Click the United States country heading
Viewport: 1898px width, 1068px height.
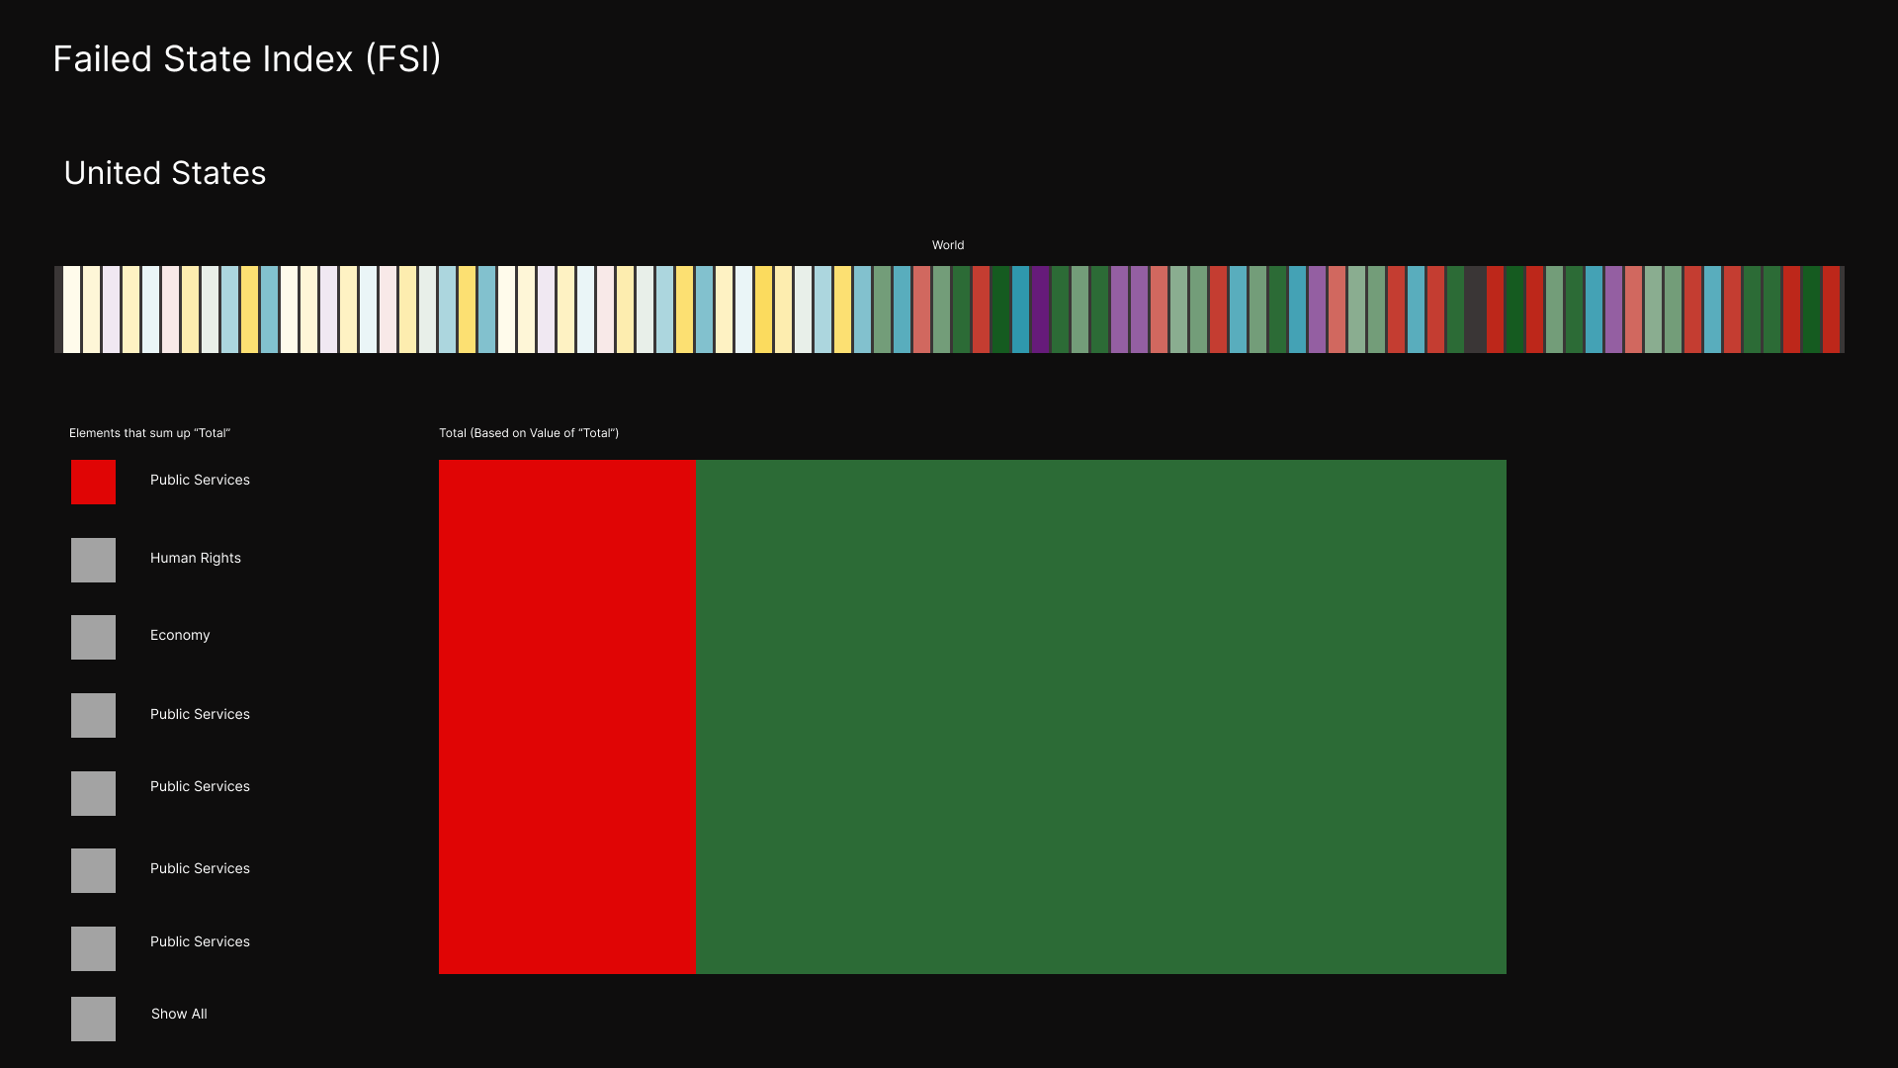(165, 173)
